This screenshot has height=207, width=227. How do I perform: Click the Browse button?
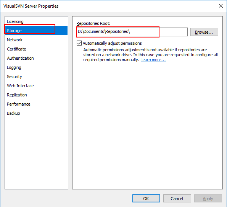coord(204,32)
